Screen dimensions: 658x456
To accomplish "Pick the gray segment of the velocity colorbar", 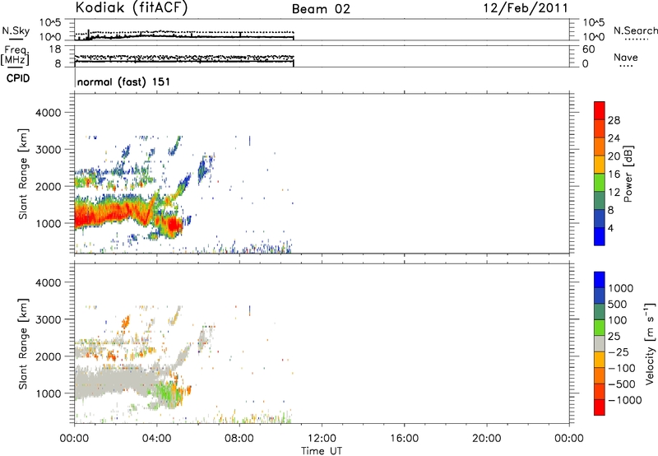I will click(x=600, y=343).
